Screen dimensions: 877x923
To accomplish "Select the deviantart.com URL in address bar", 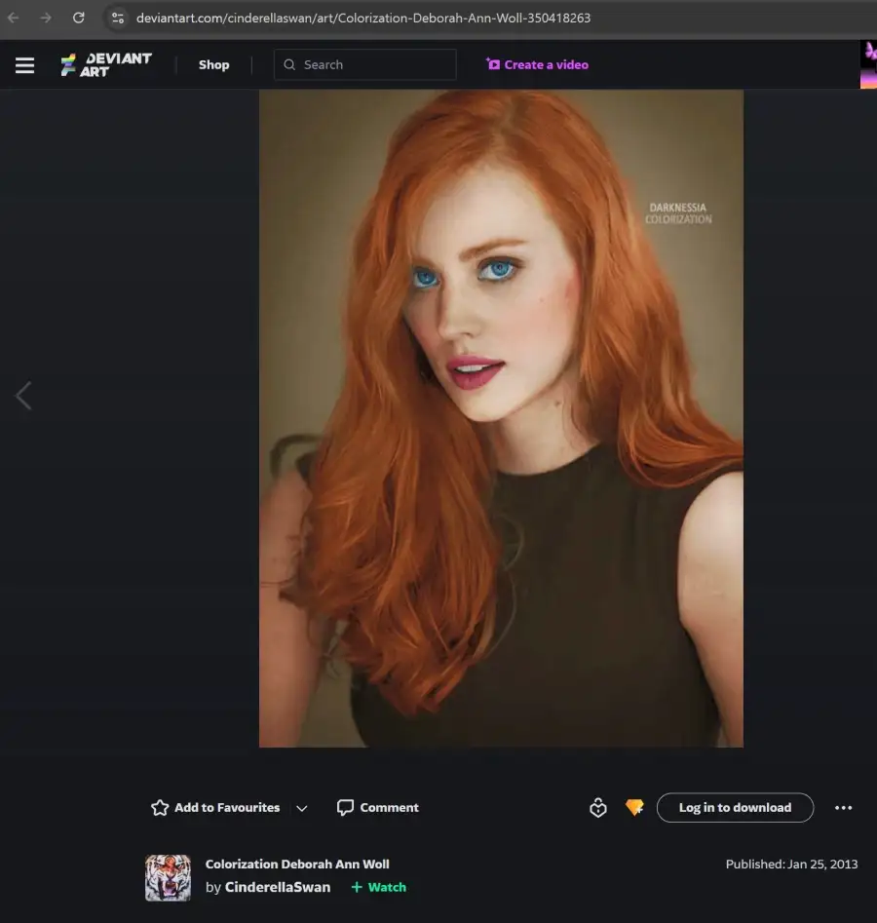I will [363, 19].
